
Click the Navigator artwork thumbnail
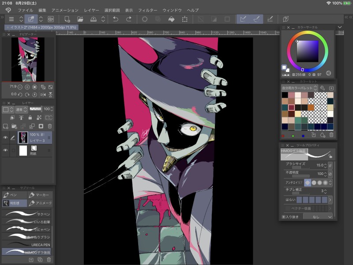coord(28,59)
